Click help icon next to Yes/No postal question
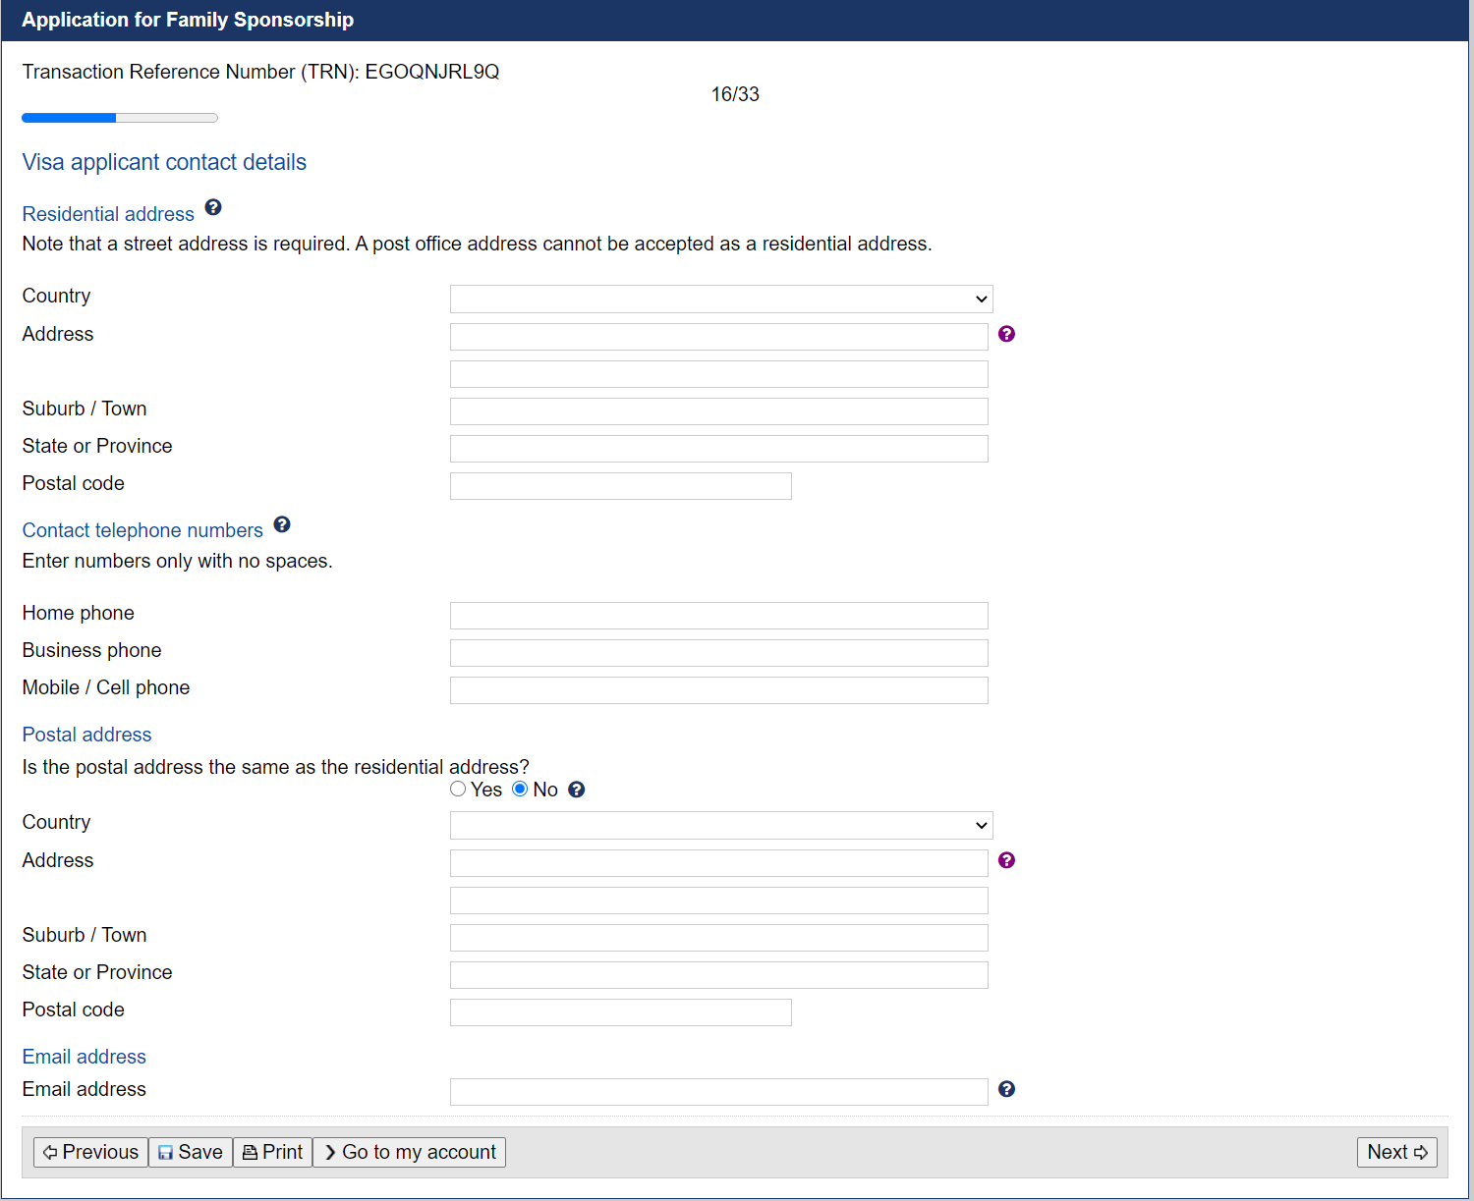The width and height of the screenshot is (1474, 1201). tap(577, 790)
